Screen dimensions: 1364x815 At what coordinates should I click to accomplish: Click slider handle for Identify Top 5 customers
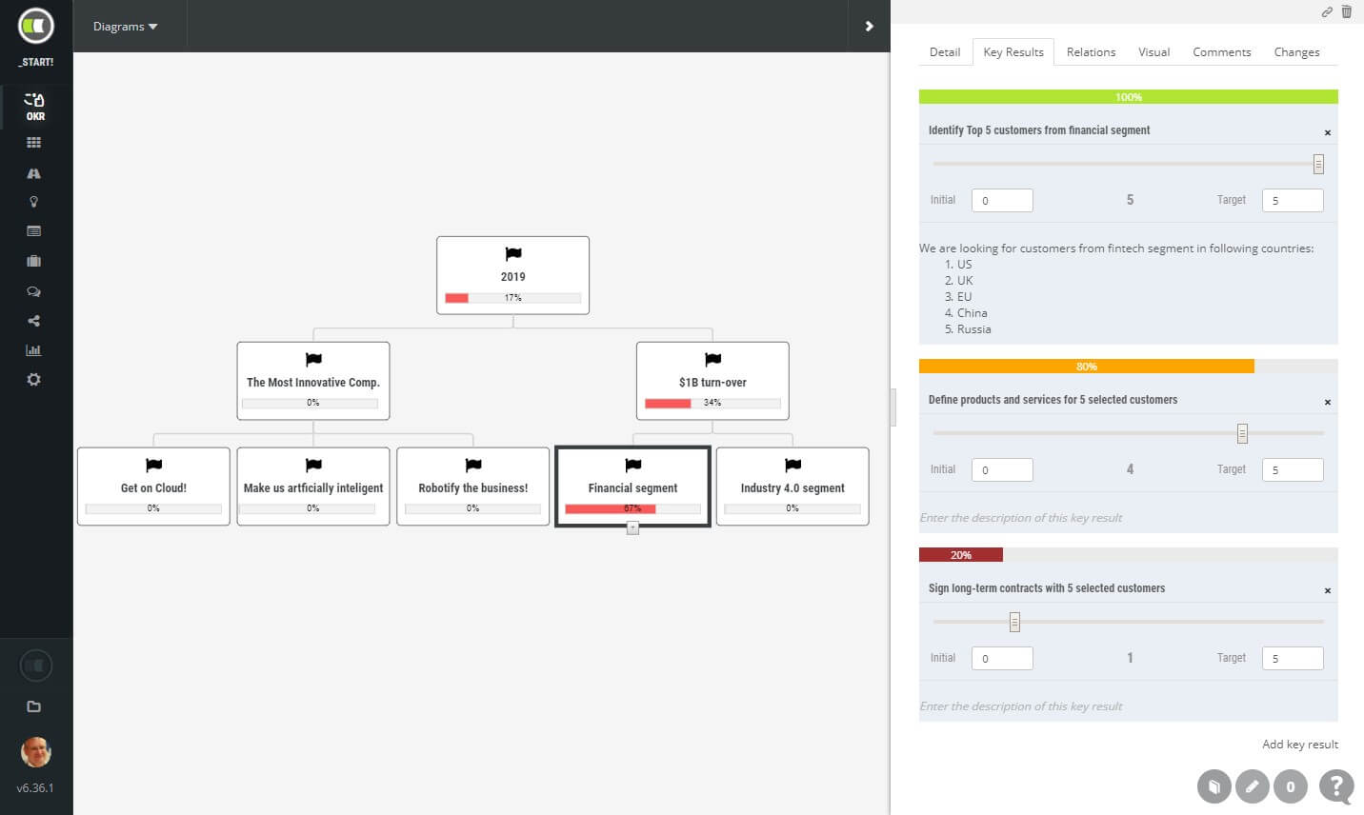(x=1318, y=165)
